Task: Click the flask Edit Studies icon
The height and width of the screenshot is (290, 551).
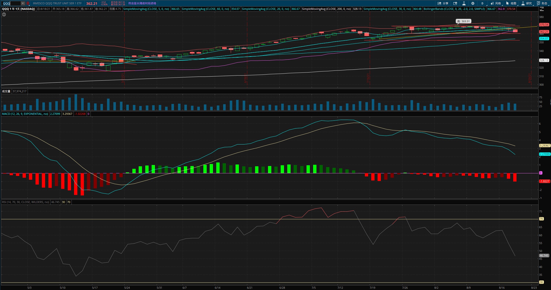Action: click(464, 3)
